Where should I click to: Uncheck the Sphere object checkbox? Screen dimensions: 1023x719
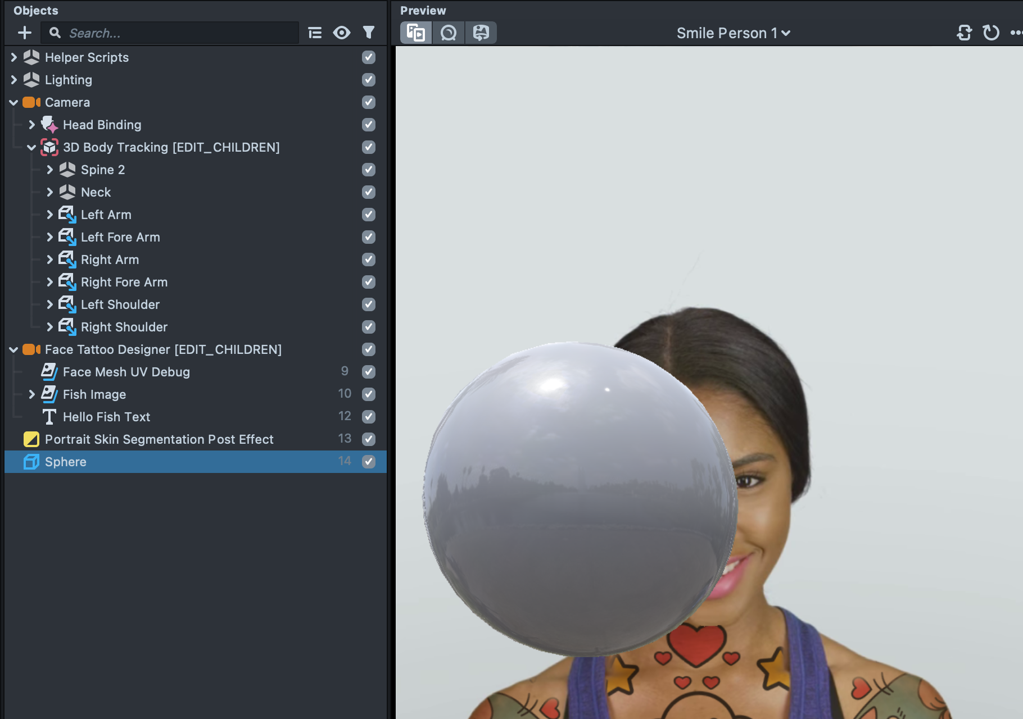[x=368, y=462]
